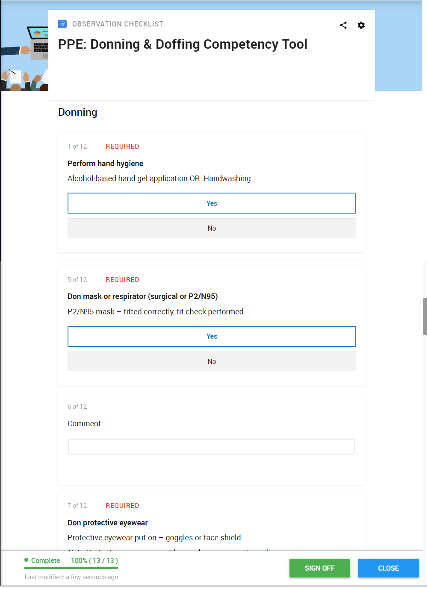Select the Donning section header
The image size is (428, 589).
77,112
